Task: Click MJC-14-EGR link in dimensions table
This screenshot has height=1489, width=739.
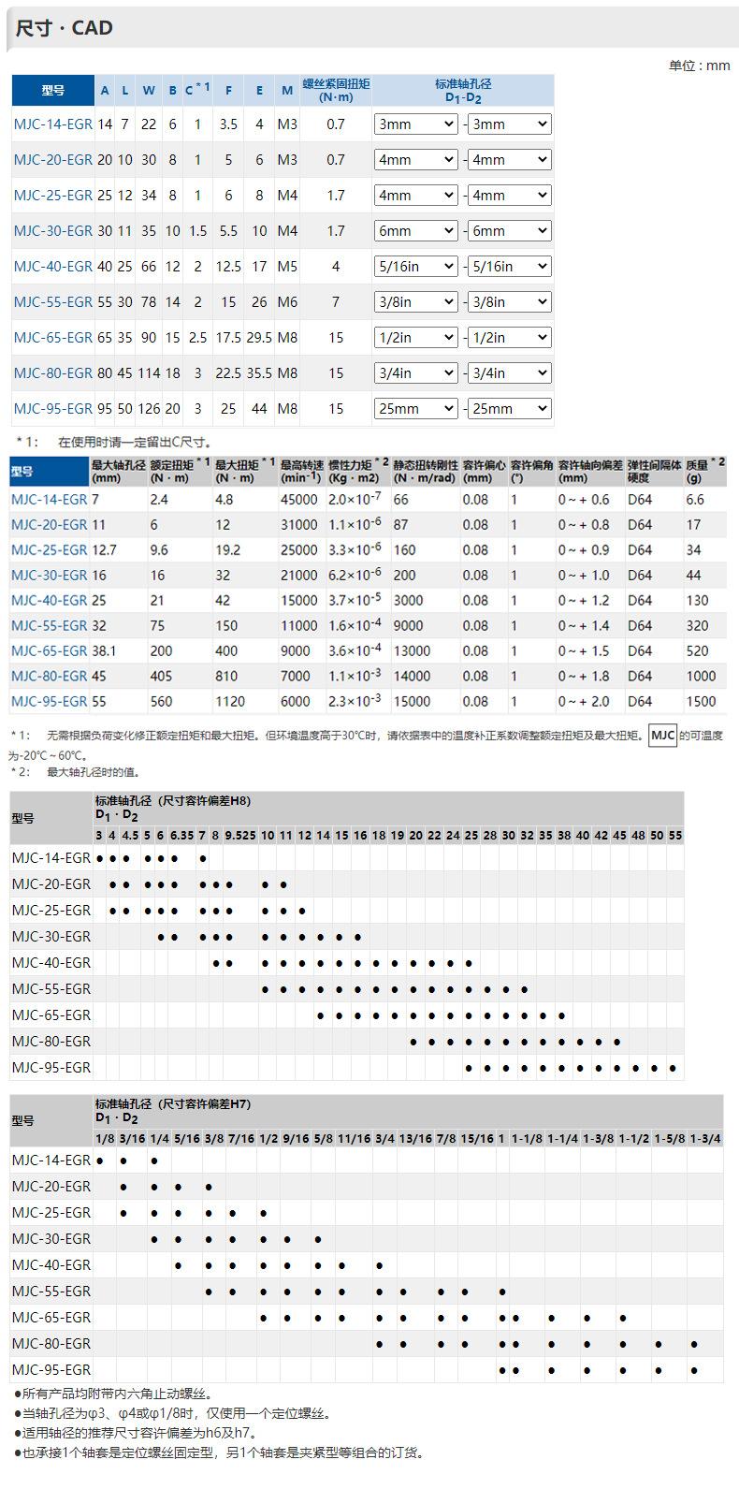Action: (x=53, y=124)
